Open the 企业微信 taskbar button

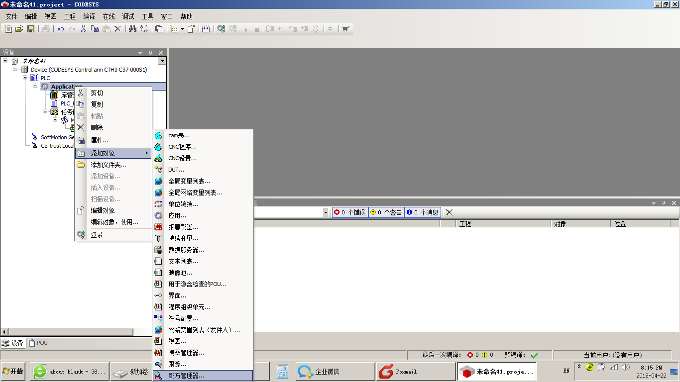click(335, 372)
